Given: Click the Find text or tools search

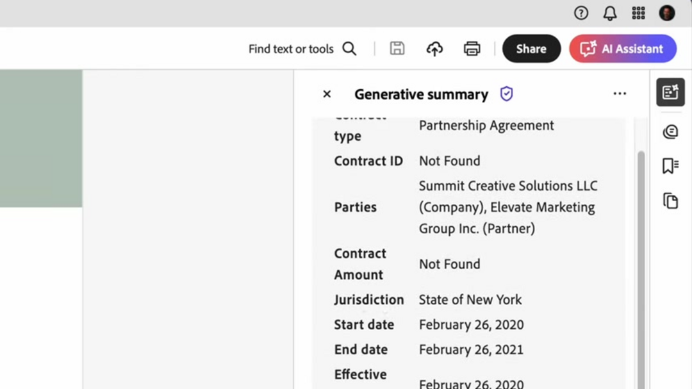Looking at the screenshot, I should pos(302,49).
